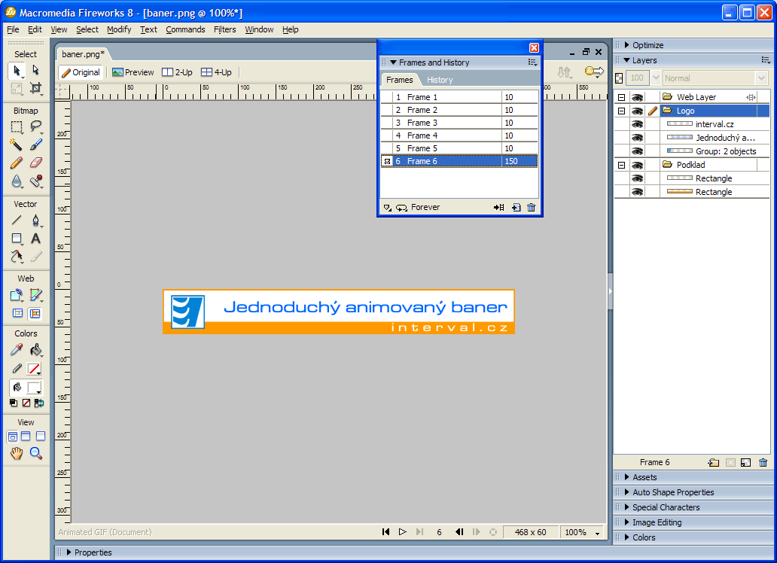This screenshot has height=563, width=777.
Task: Select the Line tool
Action: pos(17,220)
